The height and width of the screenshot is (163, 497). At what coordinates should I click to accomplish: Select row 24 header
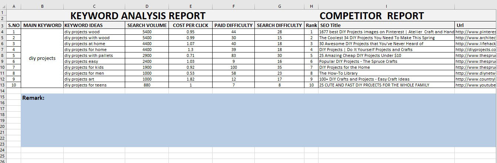[3, 150]
